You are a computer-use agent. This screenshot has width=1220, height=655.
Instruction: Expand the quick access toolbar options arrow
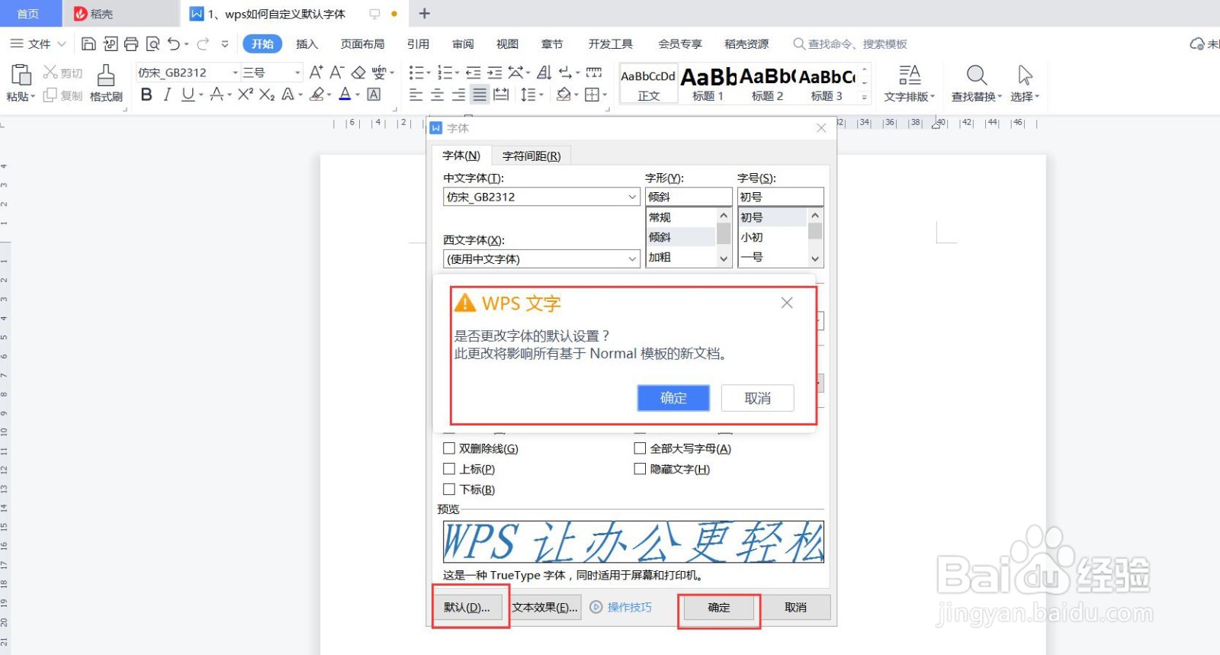225,44
